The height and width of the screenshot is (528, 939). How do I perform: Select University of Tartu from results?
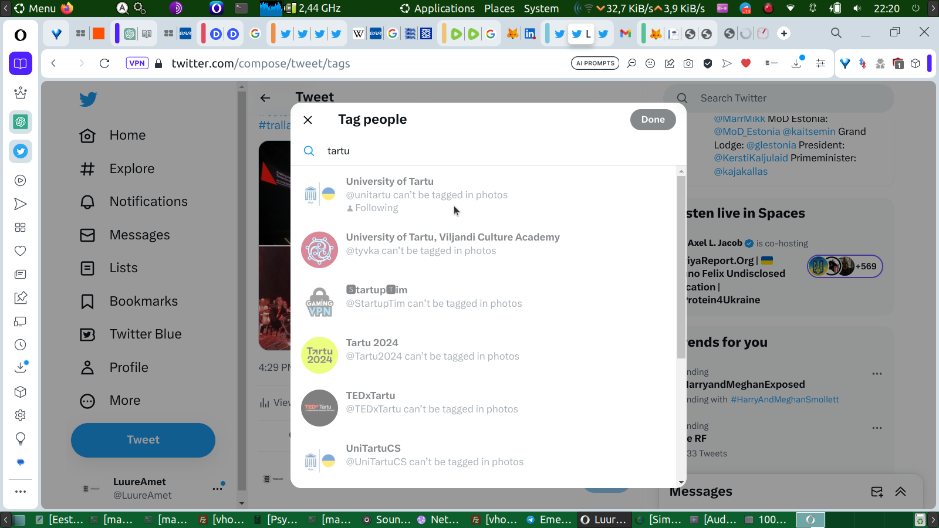484,194
